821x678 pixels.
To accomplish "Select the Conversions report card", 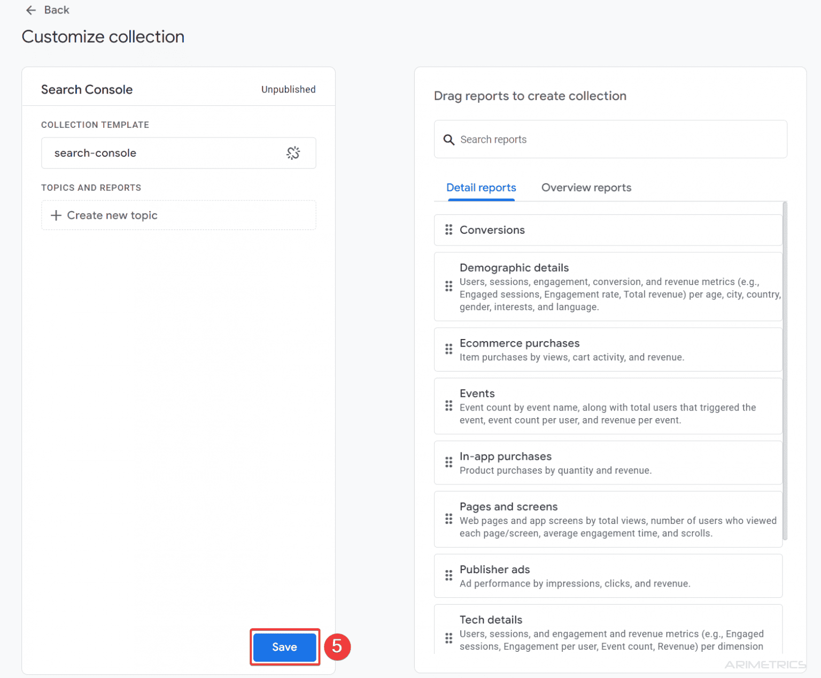I will (x=608, y=230).
